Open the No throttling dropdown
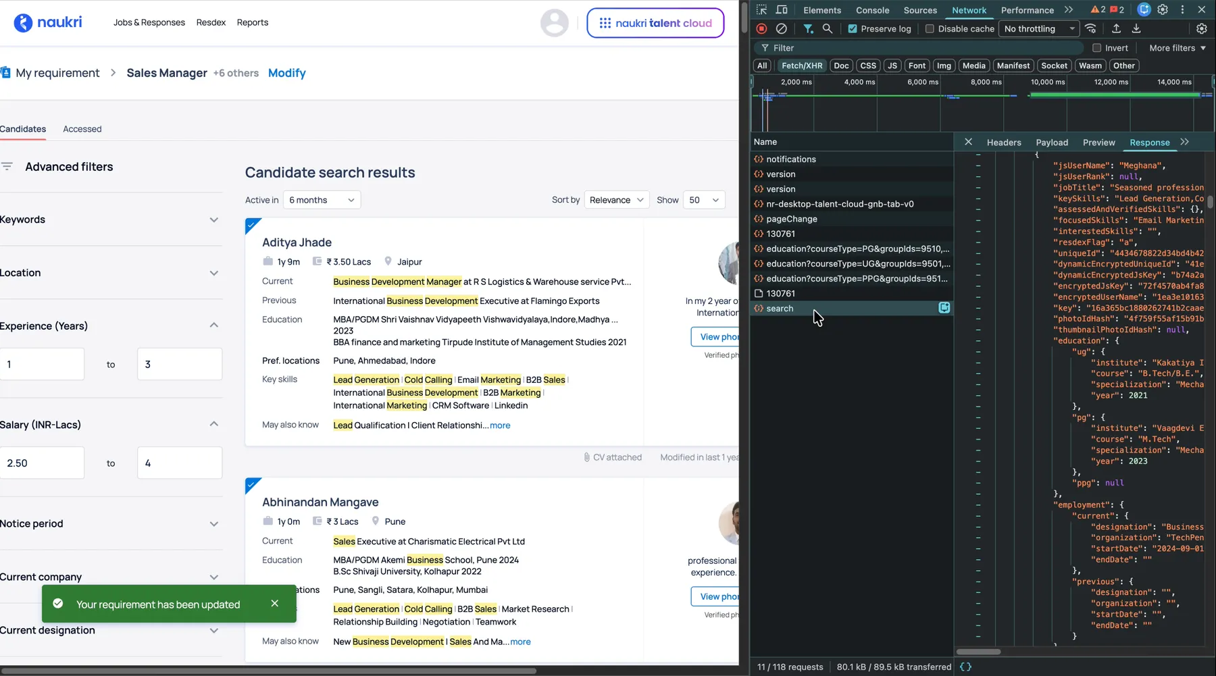The height and width of the screenshot is (676, 1216). (1039, 28)
